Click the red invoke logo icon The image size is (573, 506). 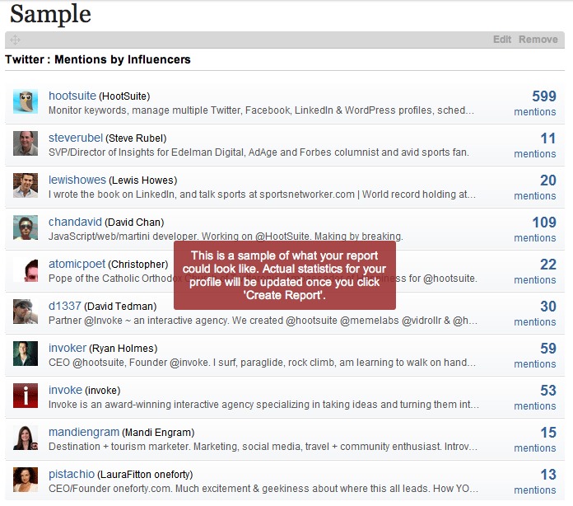(x=26, y=396)
